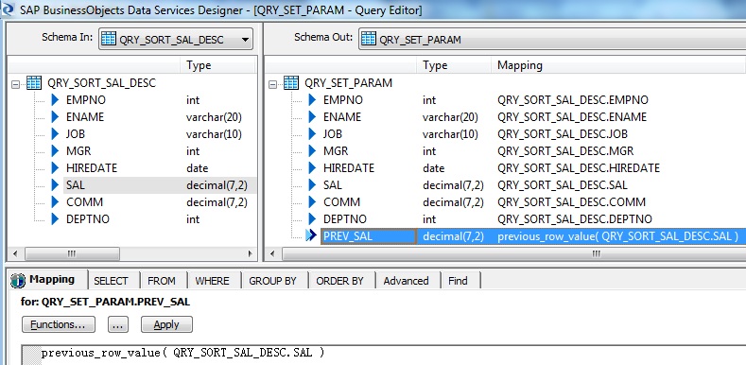
Task: Click mapping text QRY_SORT_SAL_DESC.ENAME
Action: click(572, 117)
